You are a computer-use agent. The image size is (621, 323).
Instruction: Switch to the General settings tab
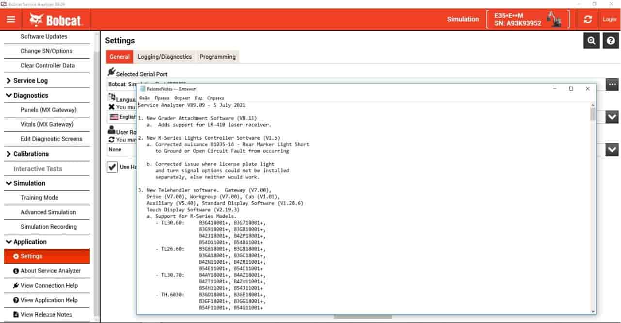pos(119,57)
